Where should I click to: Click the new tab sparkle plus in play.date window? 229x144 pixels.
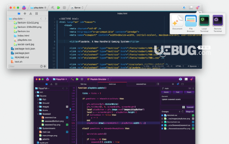(x=197, y=8)
